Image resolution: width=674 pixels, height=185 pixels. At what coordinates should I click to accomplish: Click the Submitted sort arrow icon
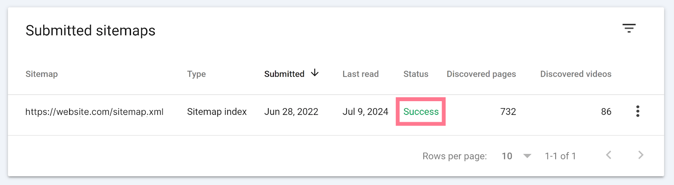click(x=315, y=73)
